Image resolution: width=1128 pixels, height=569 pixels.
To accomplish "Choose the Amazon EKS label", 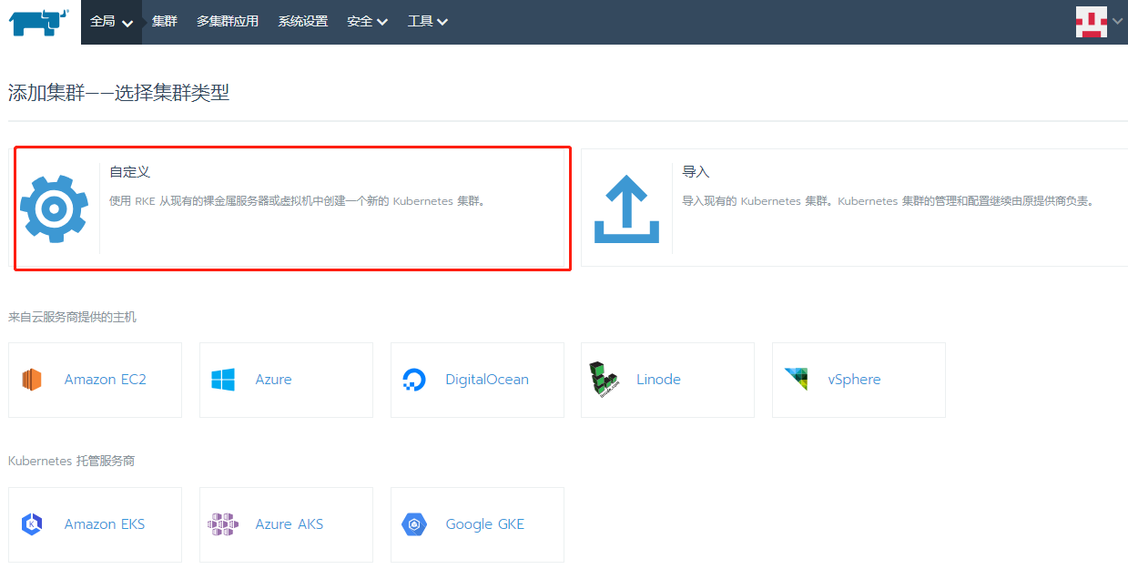I will pyautogui.click(x=105, y=524).
